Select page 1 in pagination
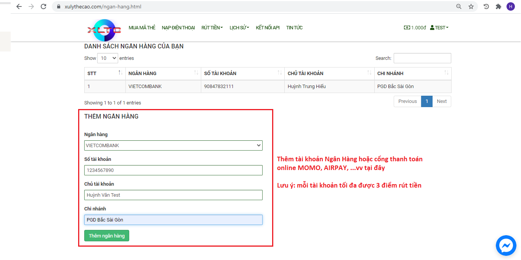Image resolution: width=521 pixels, height=260 pixels. (x=427, y=101)
